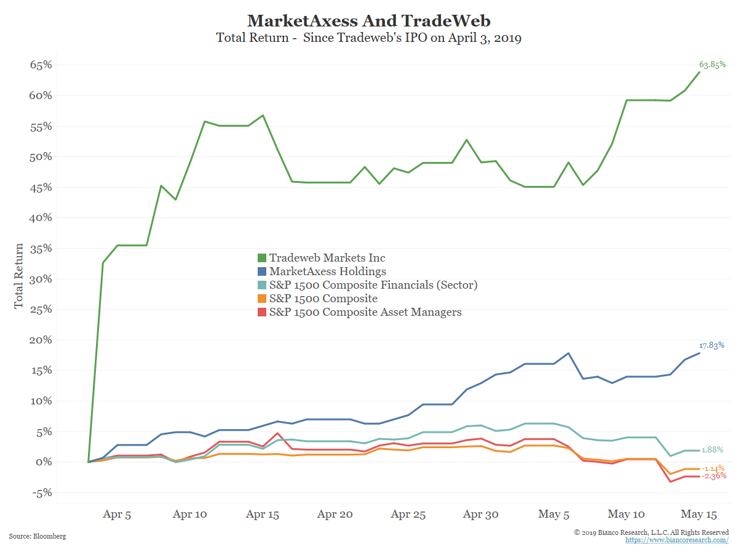
Task: Pick the red Composite Asset Managers legend swatch
Action: coord(262,312)
